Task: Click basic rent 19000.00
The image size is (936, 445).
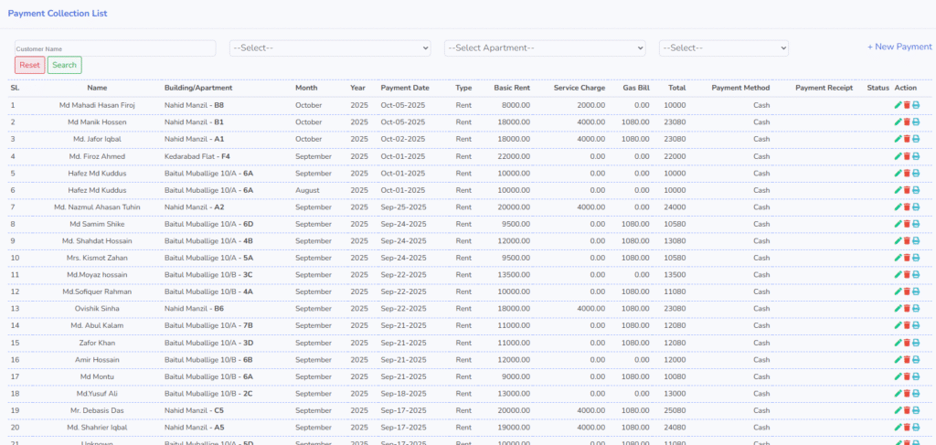Action: (512, 428)
